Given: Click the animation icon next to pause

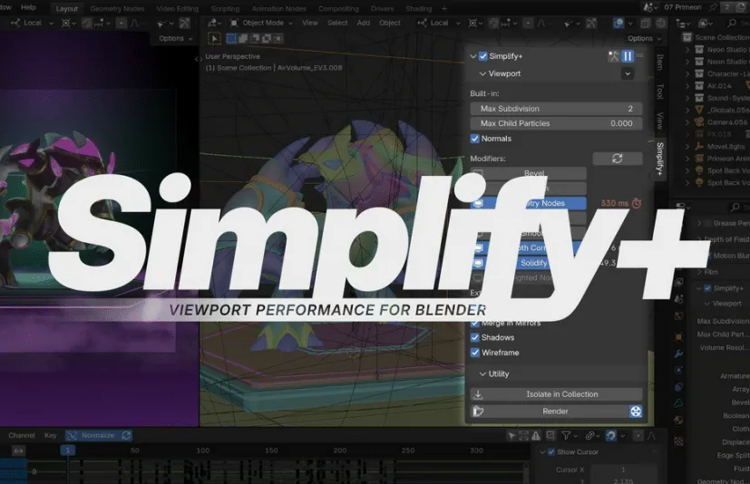Looking at the screenshot, I should coord(612,56).
